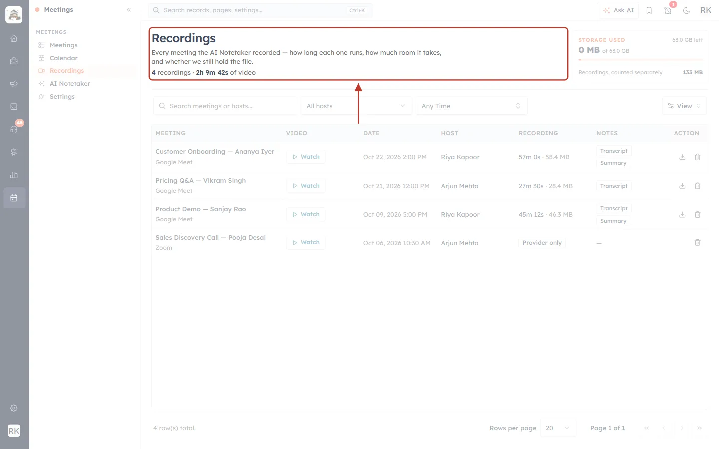719x449 pixels.
Task: Click the Ask AI button
Action: 619,10
